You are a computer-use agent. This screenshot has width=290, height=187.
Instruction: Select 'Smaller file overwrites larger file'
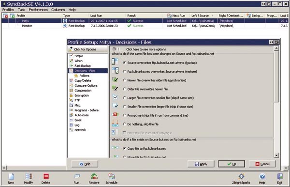pyautogui.click(x=125, y=107)
